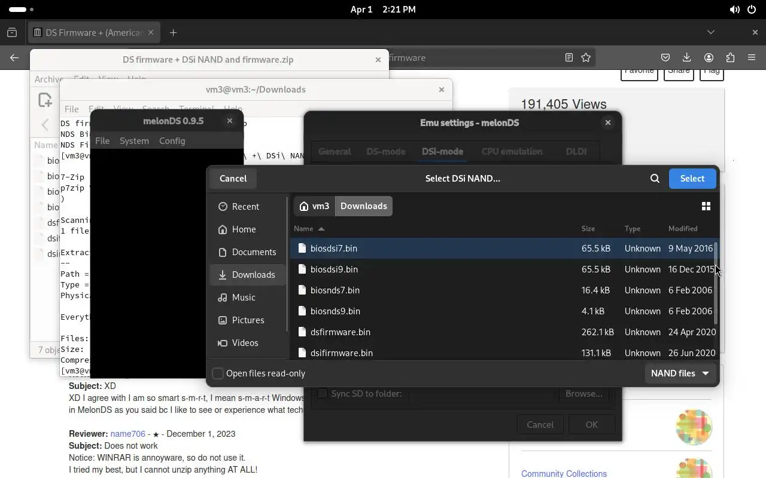766x478 pixels.
Task: Sort files by Size column
Action: click(x=588, y=228)
